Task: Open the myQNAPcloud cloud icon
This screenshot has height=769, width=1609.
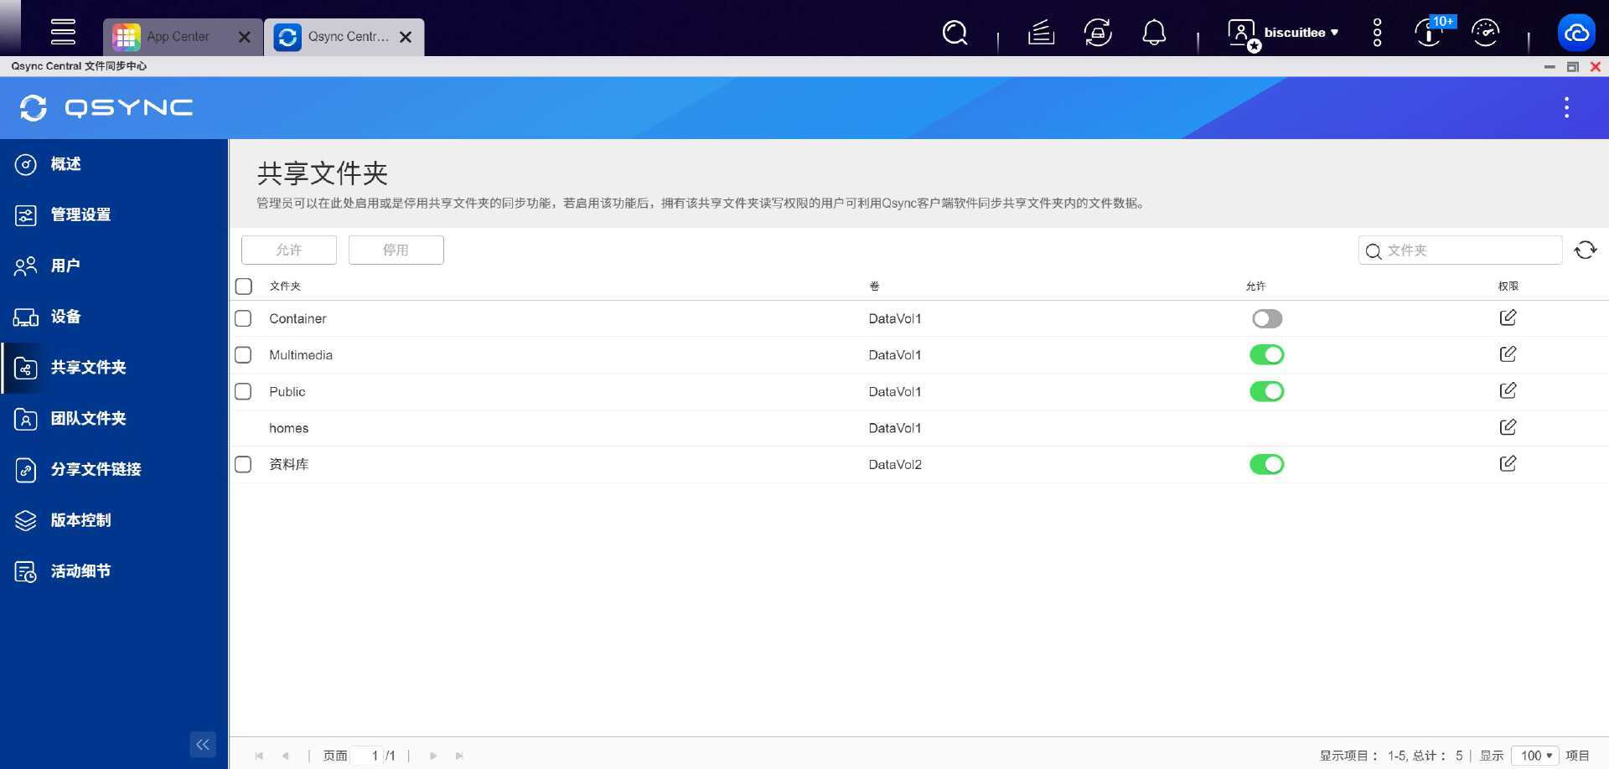Action: [x=1576, y=33]
